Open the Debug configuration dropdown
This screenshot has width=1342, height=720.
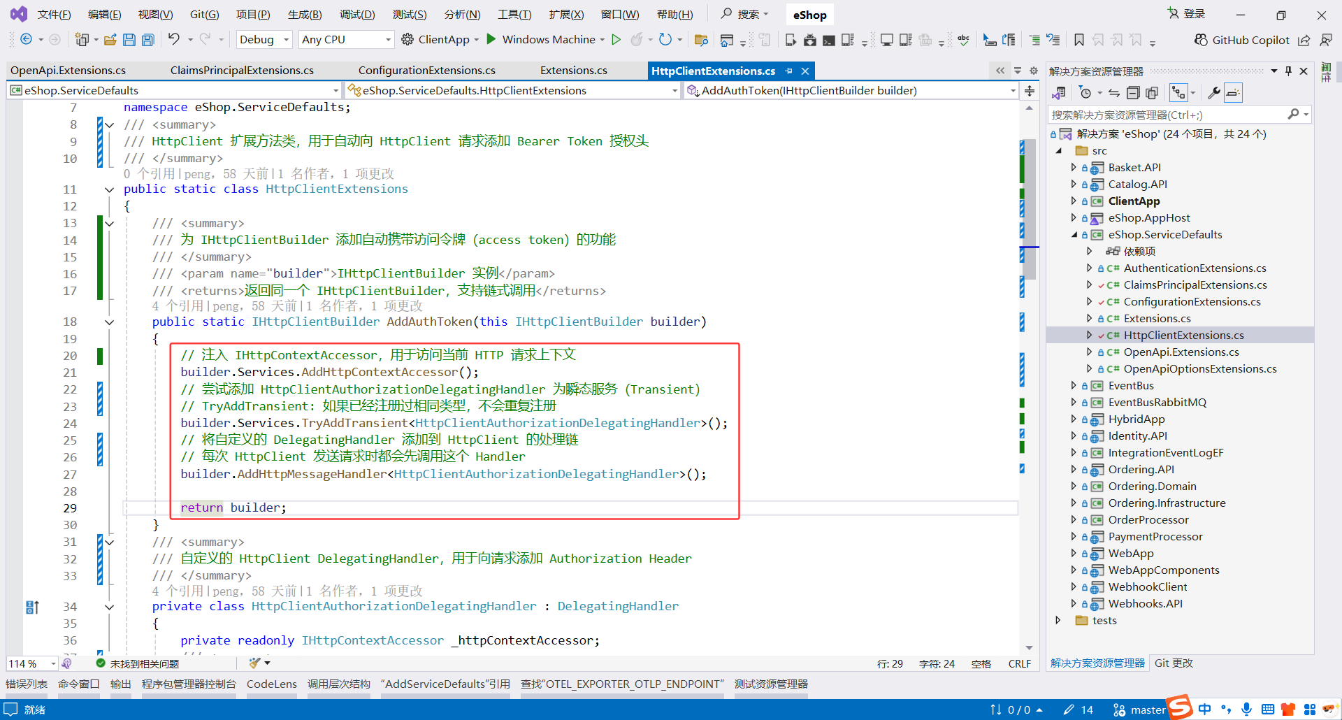(264, 40)
